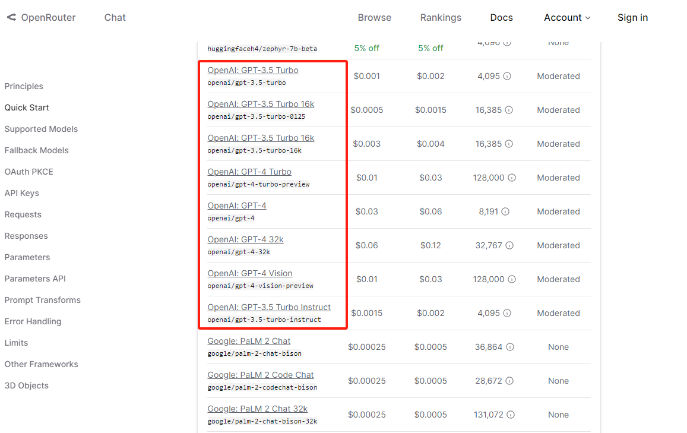687x433 pixels.
Task: Open the OpenAI: GPT-4 model link
Action: click(x=236, y=206)
